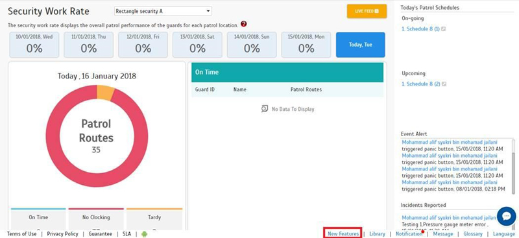This screenshot has height=238, width=519.
Task: Open New Features footer link
Action: [x=343, y=233]
